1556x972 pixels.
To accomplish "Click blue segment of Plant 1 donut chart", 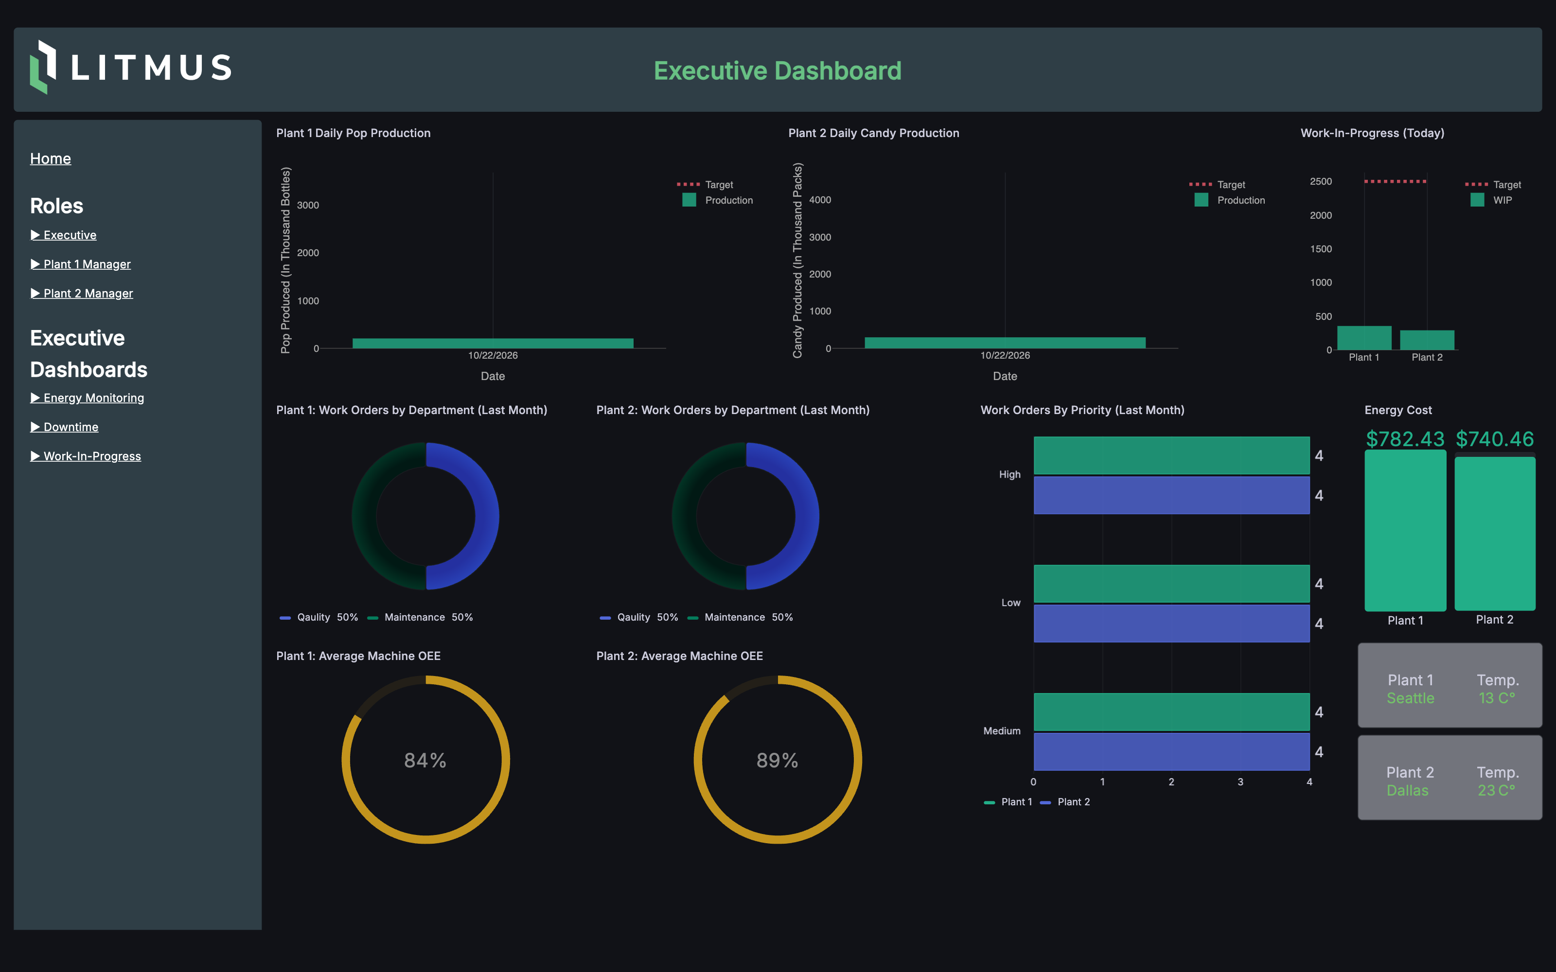I will pos(487,516).
